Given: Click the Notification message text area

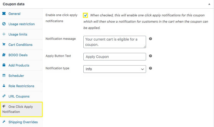Looking at the screenshot, I should [x=114, y=42].
